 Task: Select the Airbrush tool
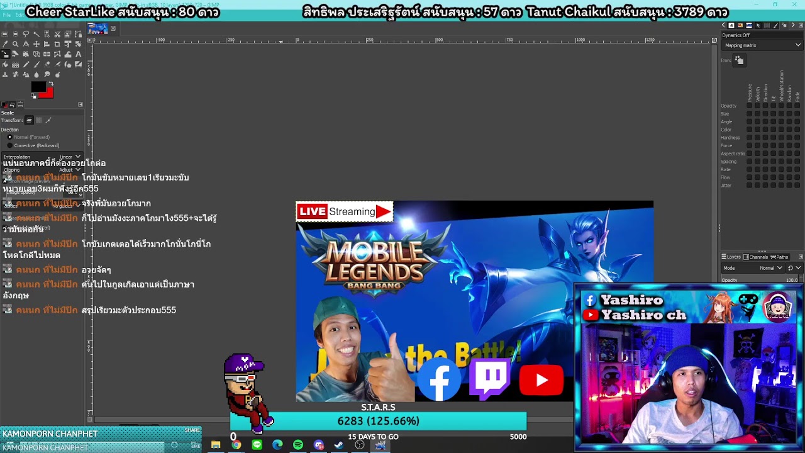coord(57,64)
